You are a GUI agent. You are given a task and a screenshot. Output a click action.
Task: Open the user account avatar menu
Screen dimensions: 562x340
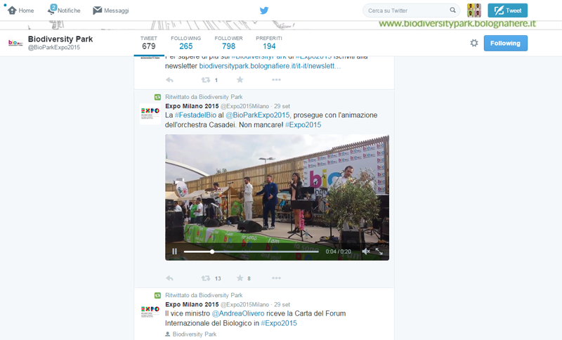[x=473, y=11]
